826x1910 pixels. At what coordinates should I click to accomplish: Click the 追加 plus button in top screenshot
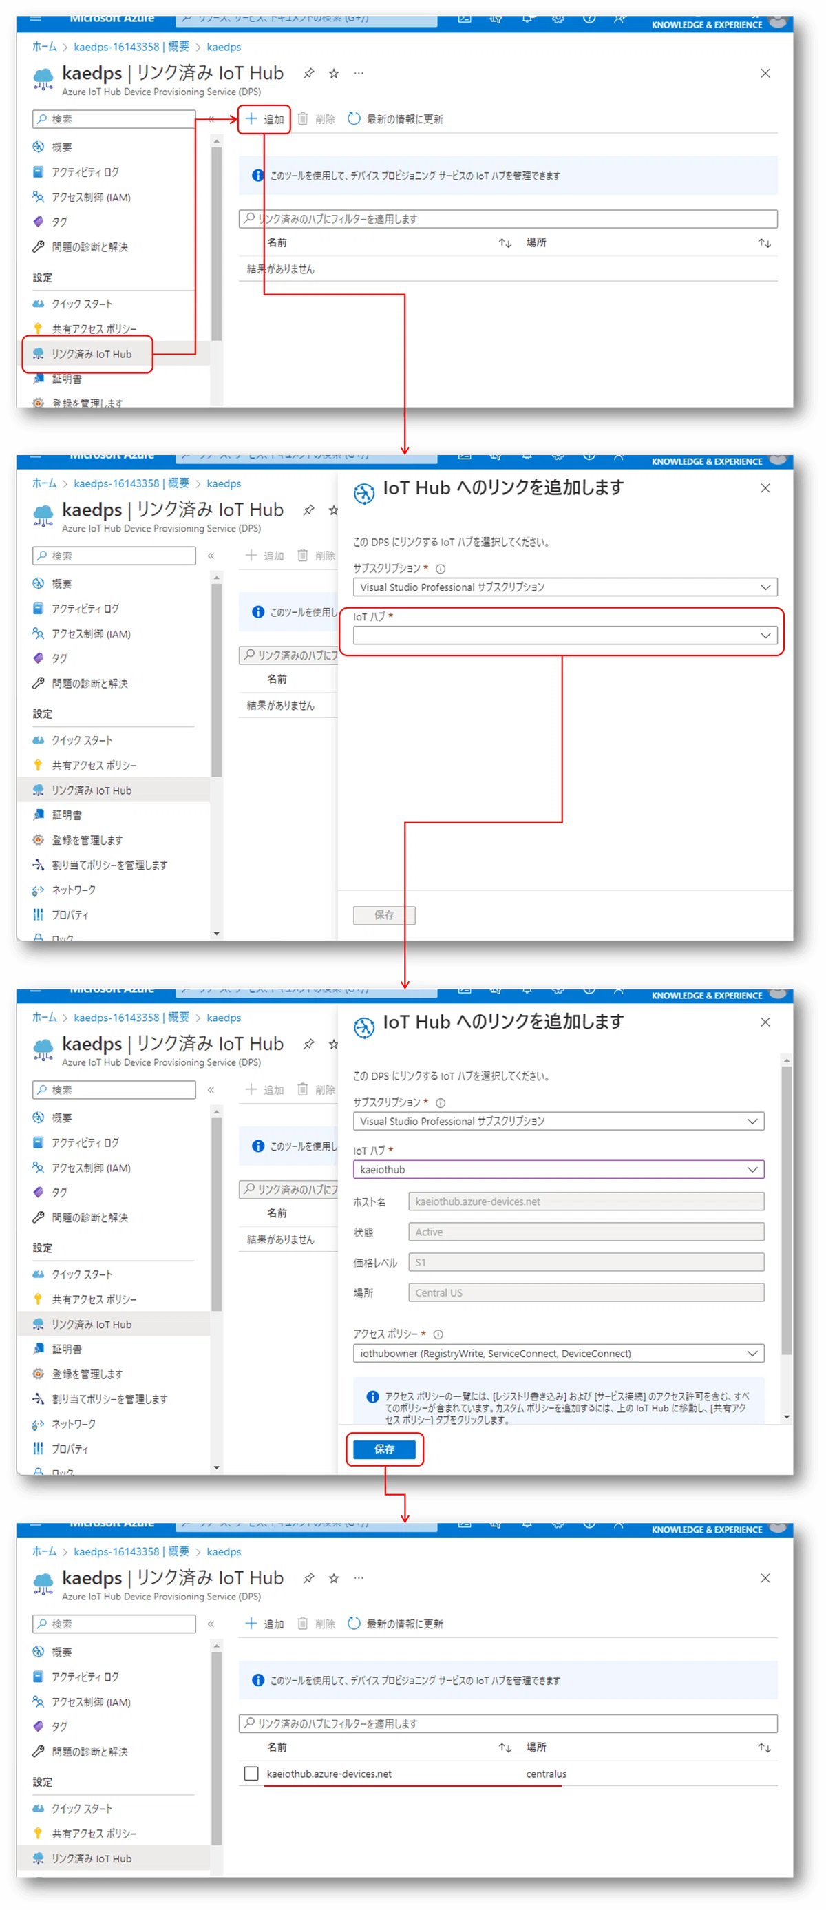[x=265, y=118]
